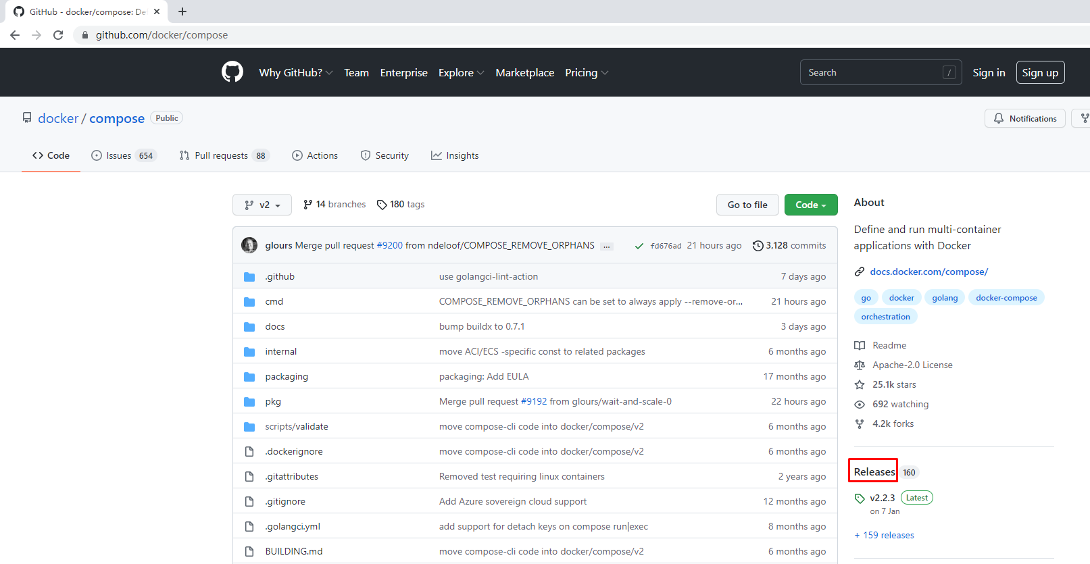Expand the commit message ellipsis button
The image size is (1090, 564).
(x=607, y=246)
